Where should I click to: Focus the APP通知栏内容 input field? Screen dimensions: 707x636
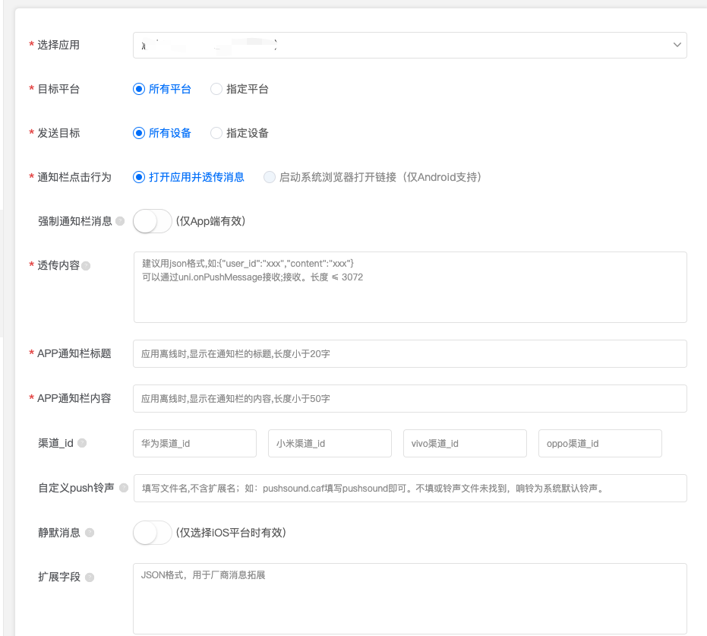click(x=409, y=398)
